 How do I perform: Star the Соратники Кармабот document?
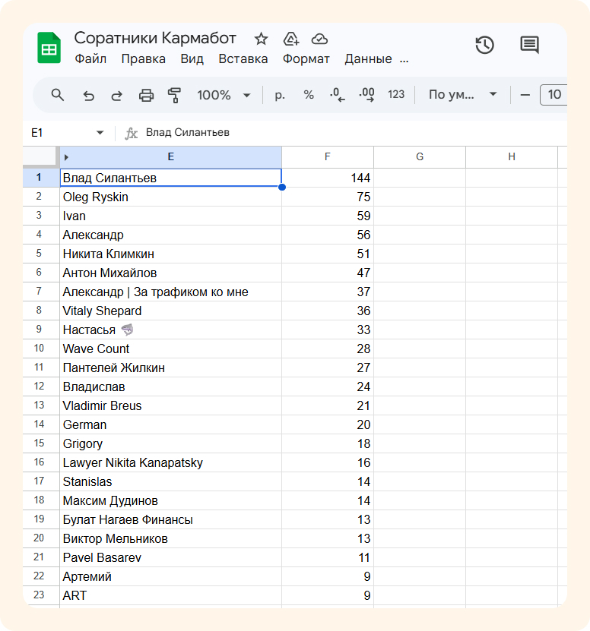click(261, 39)
